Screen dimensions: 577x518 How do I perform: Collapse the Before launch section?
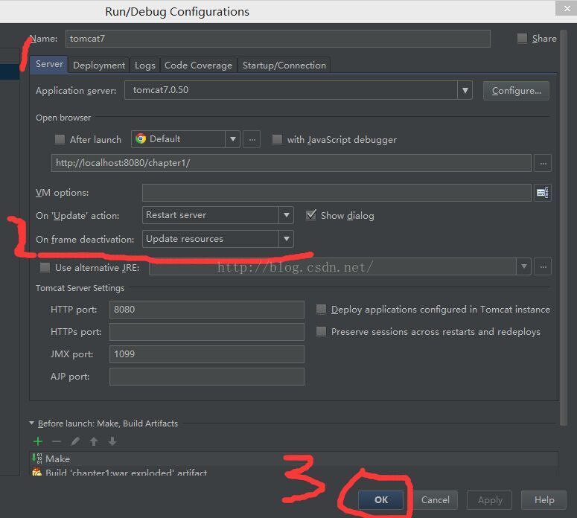32,423
